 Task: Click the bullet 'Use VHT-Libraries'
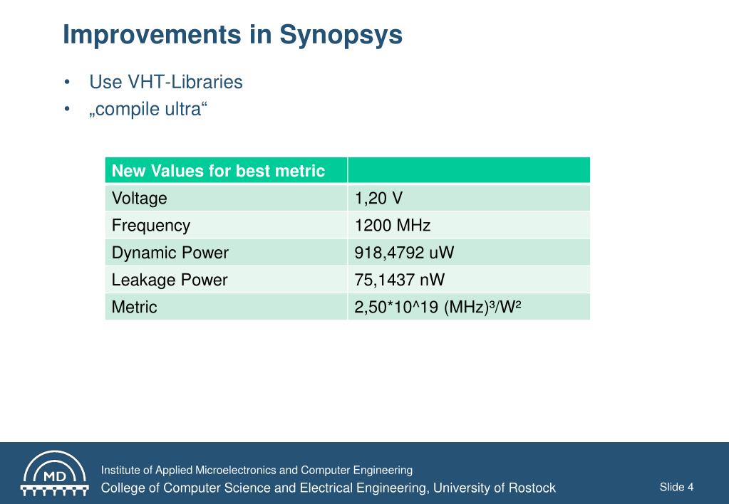coord(166,82)
